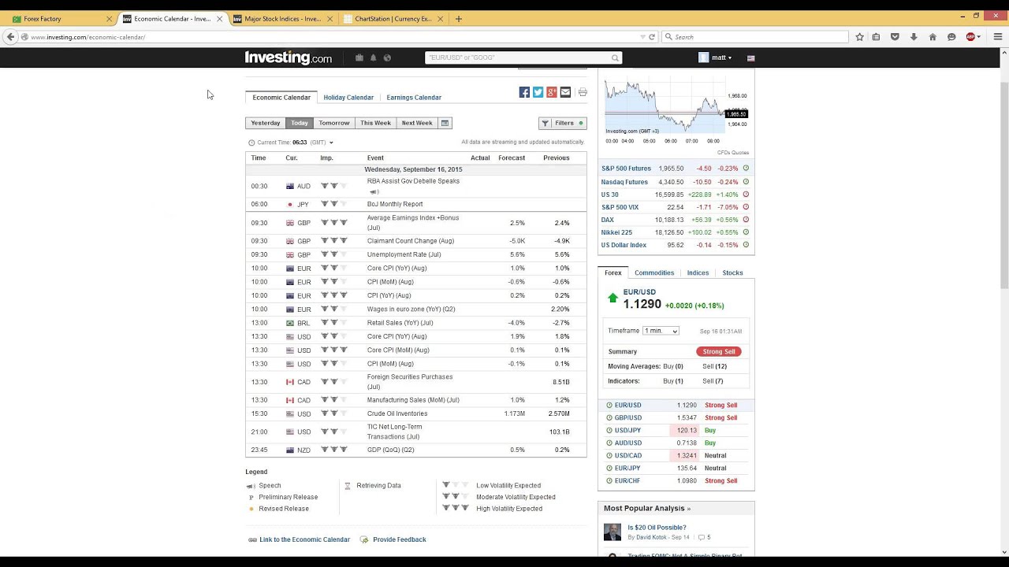The height and width of the screenshot is (567, 1009).
Task: Click the Strong Sell summary button
Action: click(x=719, y=352)
